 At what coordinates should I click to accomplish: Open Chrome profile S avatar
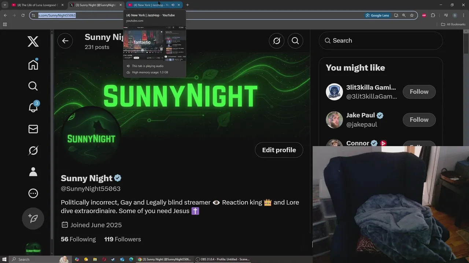pyautogui.click(x=455, y=15)
